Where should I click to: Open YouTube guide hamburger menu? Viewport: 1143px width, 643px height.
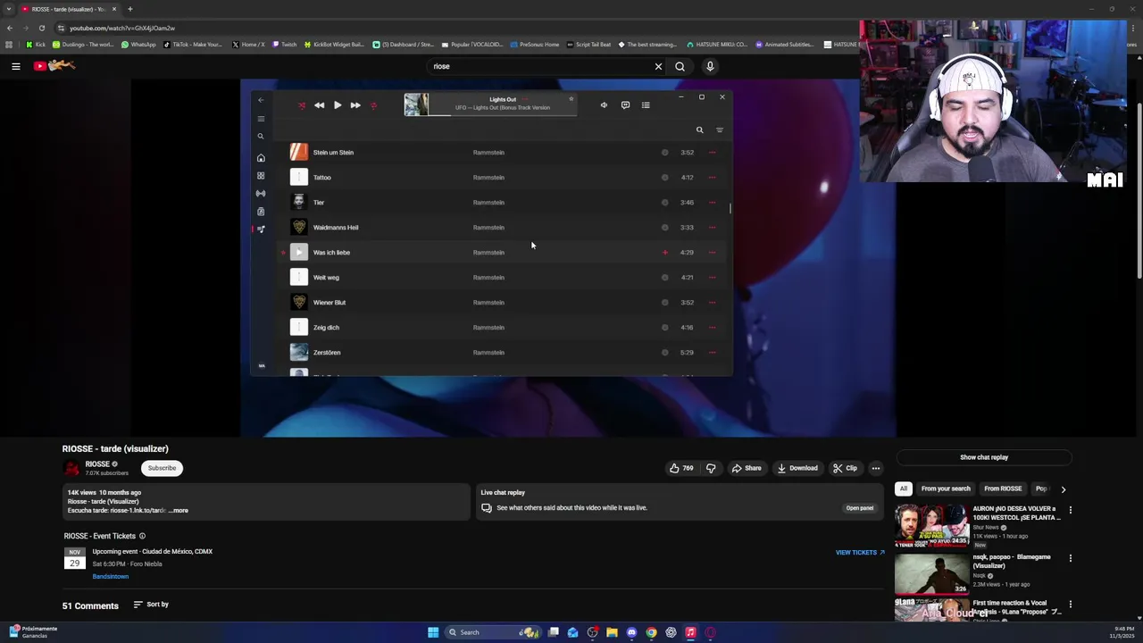[x=15, y=66]
